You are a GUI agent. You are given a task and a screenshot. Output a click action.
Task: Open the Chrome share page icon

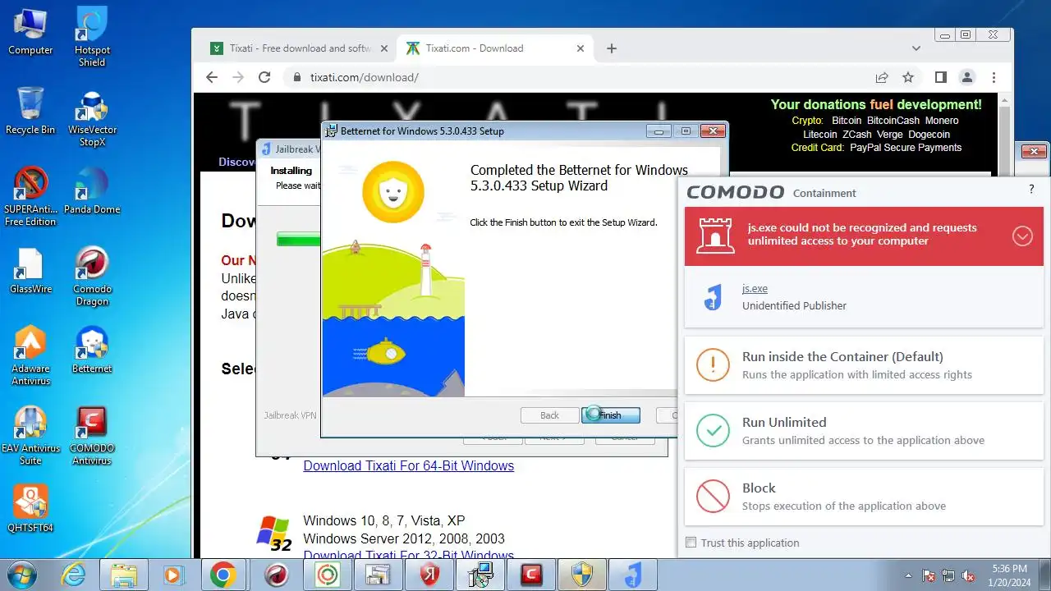point(882,77)
